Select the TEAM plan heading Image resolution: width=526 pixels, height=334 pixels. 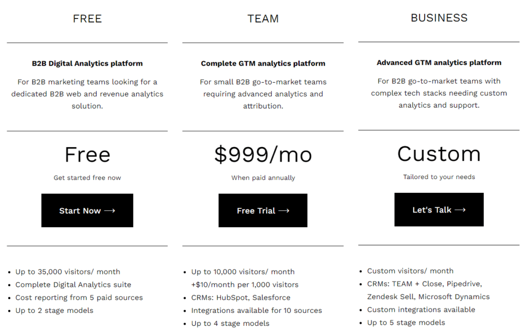tap(263, 19)
